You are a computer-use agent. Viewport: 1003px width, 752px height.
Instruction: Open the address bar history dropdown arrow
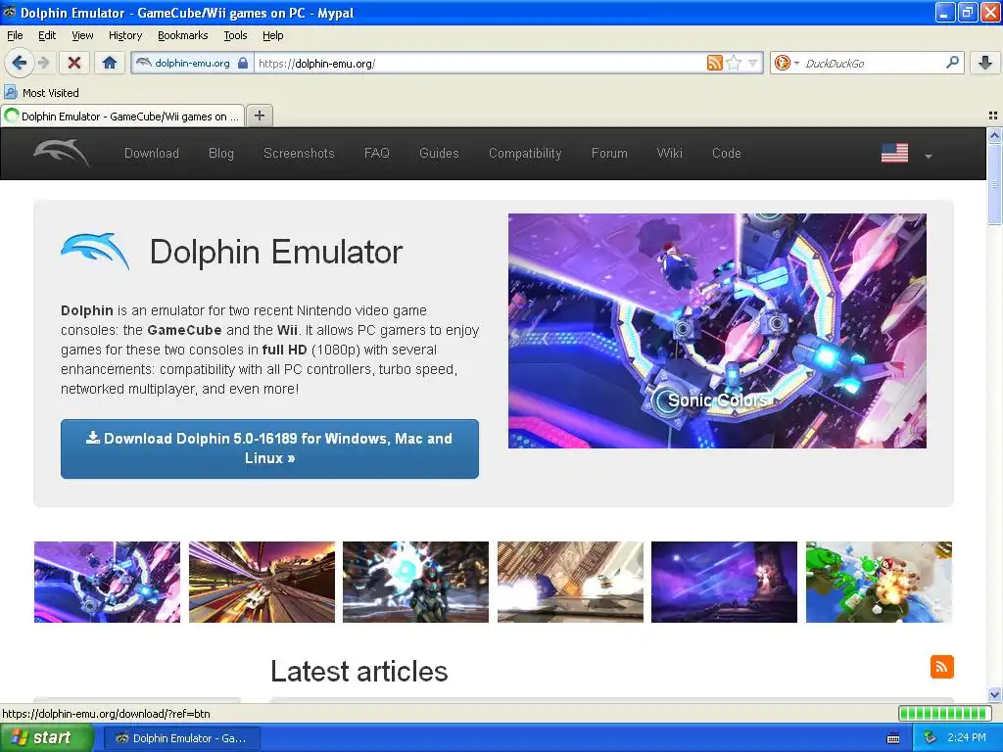tap(753, 63)
